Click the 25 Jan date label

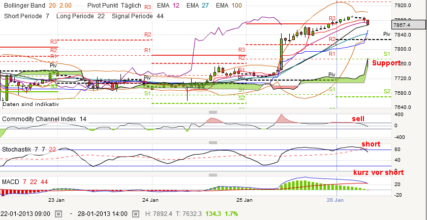(246, 200)
